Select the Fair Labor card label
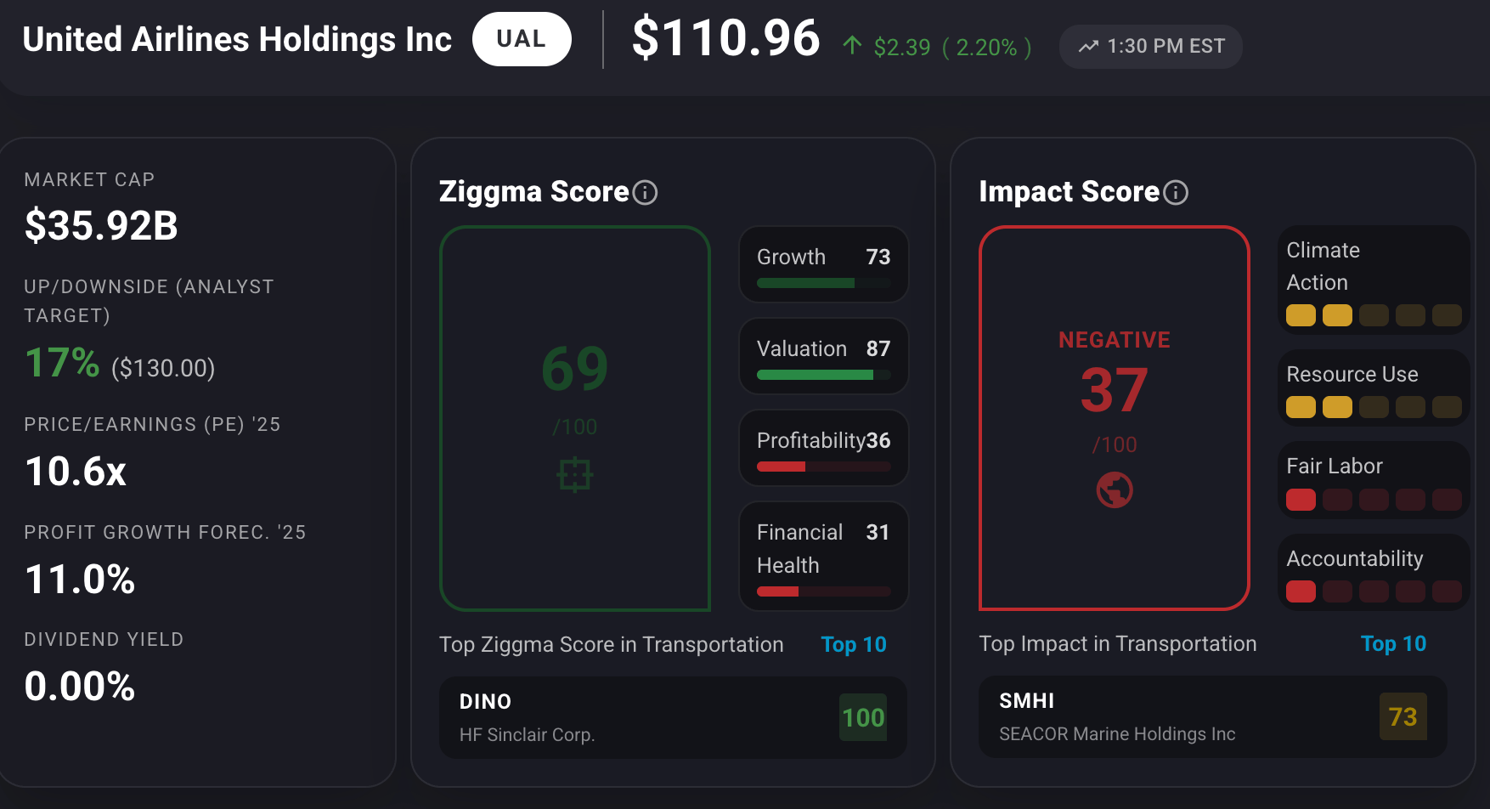The width and height of the screenshot is (1490, 809). pyautogui.click(x=1335, y=466)
